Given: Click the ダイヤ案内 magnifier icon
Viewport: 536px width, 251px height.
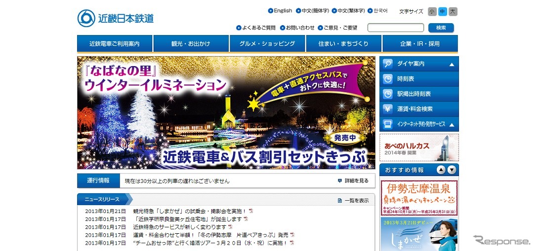Looking at the screenshot, I should click(x=388, y=64).
